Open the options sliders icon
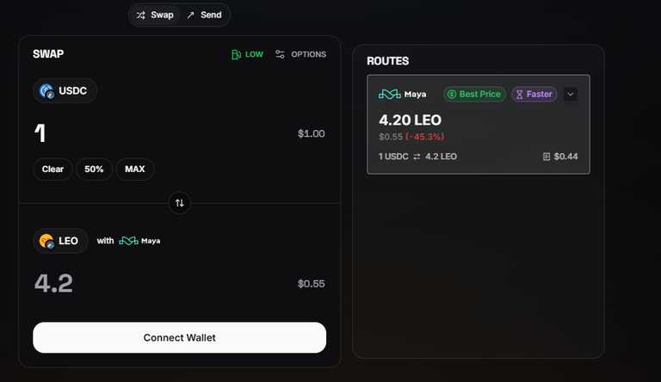Image resolution: width=661 pixels, height=382 pixels. 280,54
